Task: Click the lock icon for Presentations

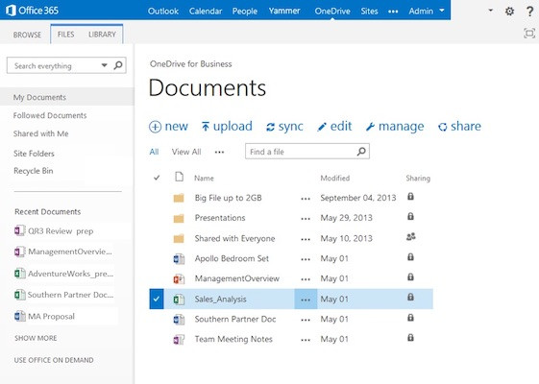Action: [x=410, y=216]
